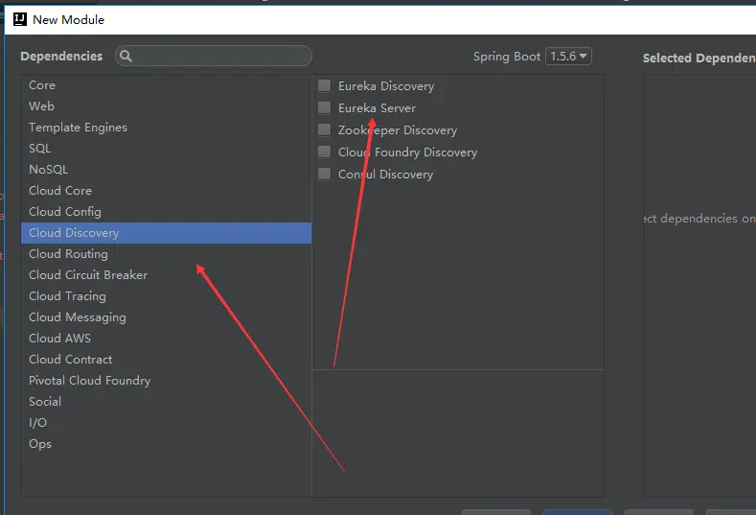756x515 pixels.
Task: Click the IntelliJ IDEA logo in title bar
Action: coord(20,19)
